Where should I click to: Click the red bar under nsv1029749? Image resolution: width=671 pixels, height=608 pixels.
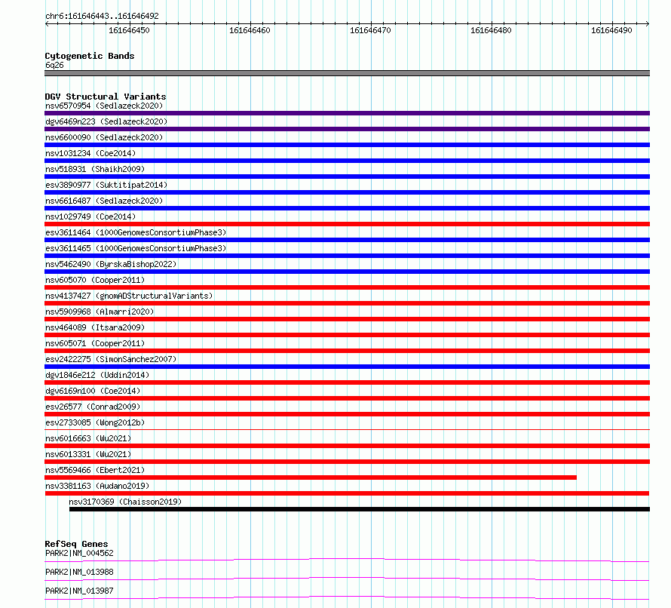[x=347, y=224]
